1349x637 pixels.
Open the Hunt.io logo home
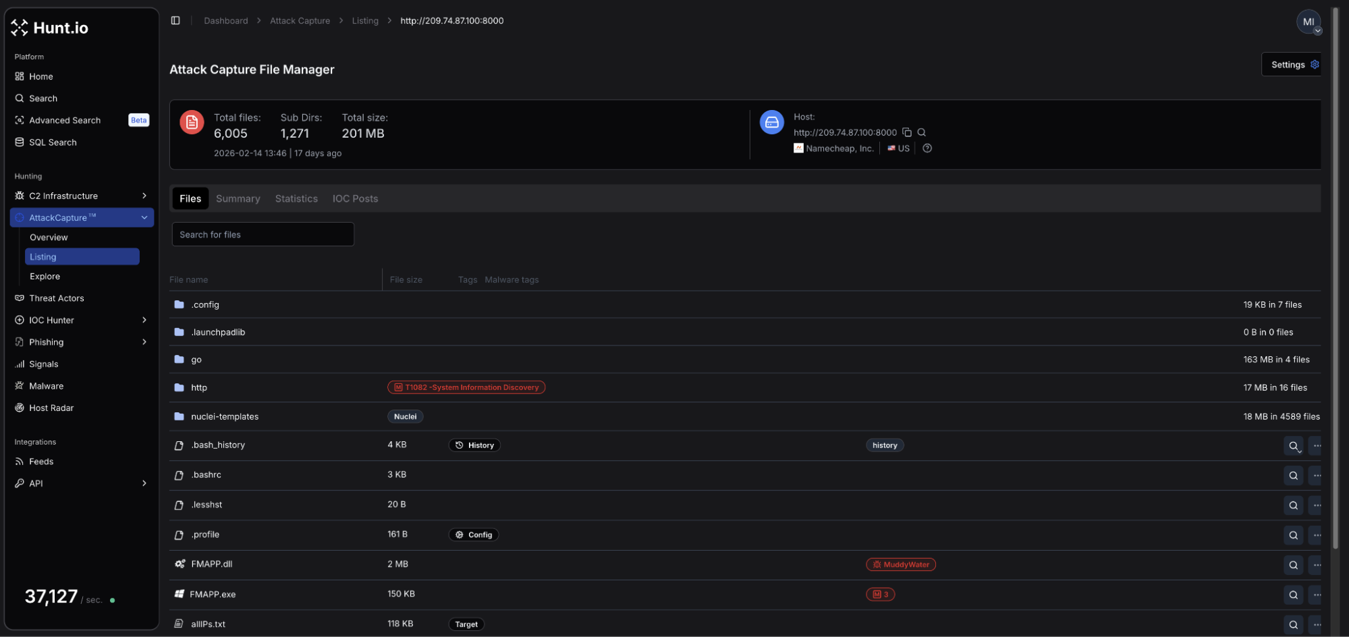pyautogui.click(x=50, y=28)
